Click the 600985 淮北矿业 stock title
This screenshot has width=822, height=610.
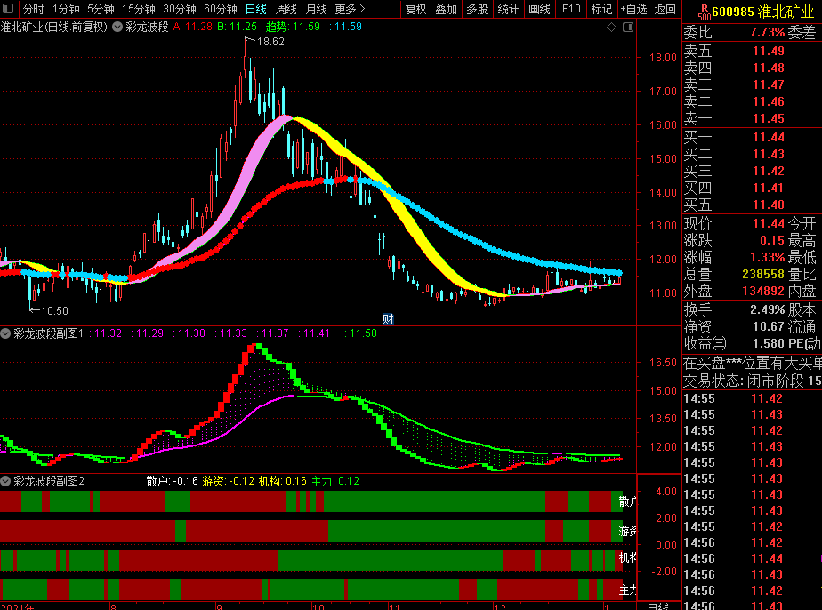point(762,11)
